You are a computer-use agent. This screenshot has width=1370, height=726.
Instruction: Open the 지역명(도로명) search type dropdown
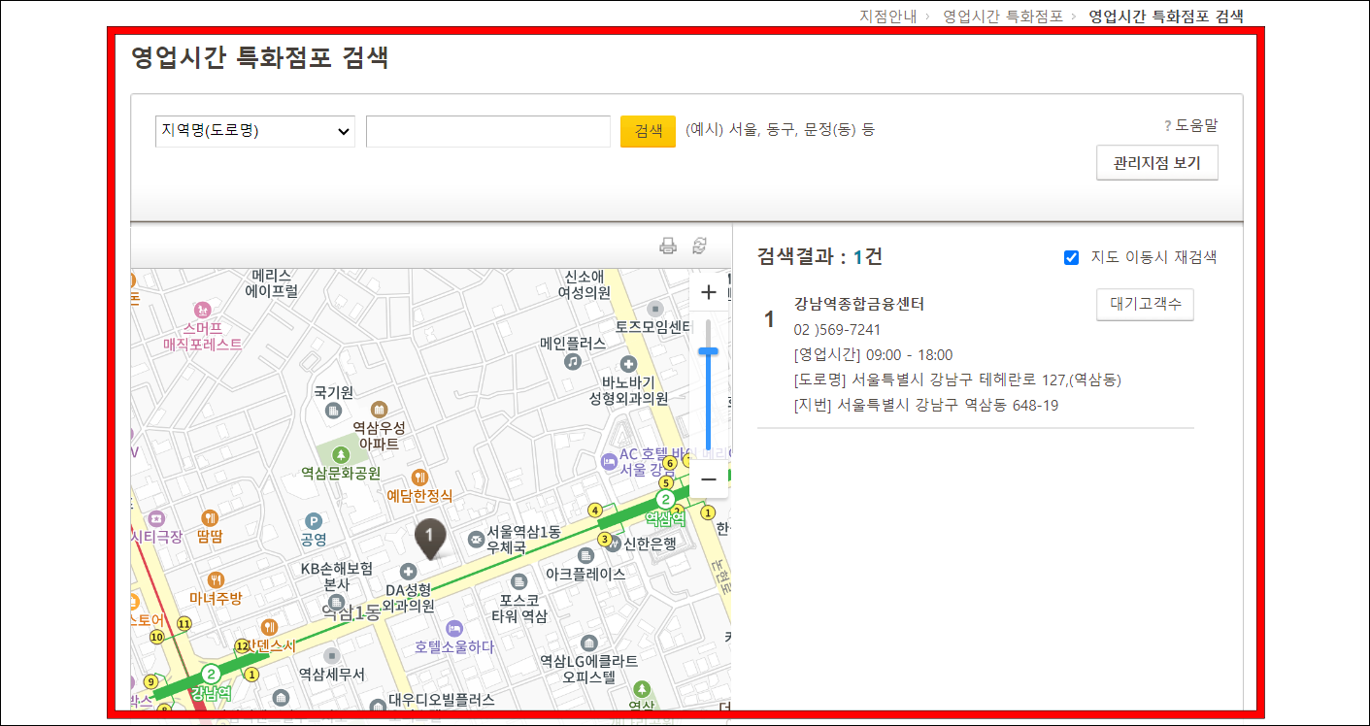pyautogui.click(x=254, y=130)
